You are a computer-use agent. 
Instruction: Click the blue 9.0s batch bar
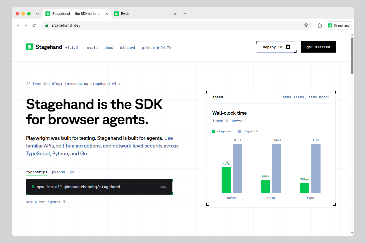pyautogui.click(x=238, y=168)
